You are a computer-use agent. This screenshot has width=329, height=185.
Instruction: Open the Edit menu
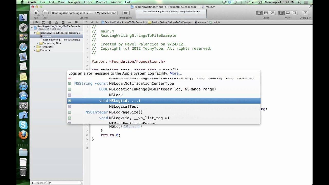pyautogui.click(x=52, y=2)
